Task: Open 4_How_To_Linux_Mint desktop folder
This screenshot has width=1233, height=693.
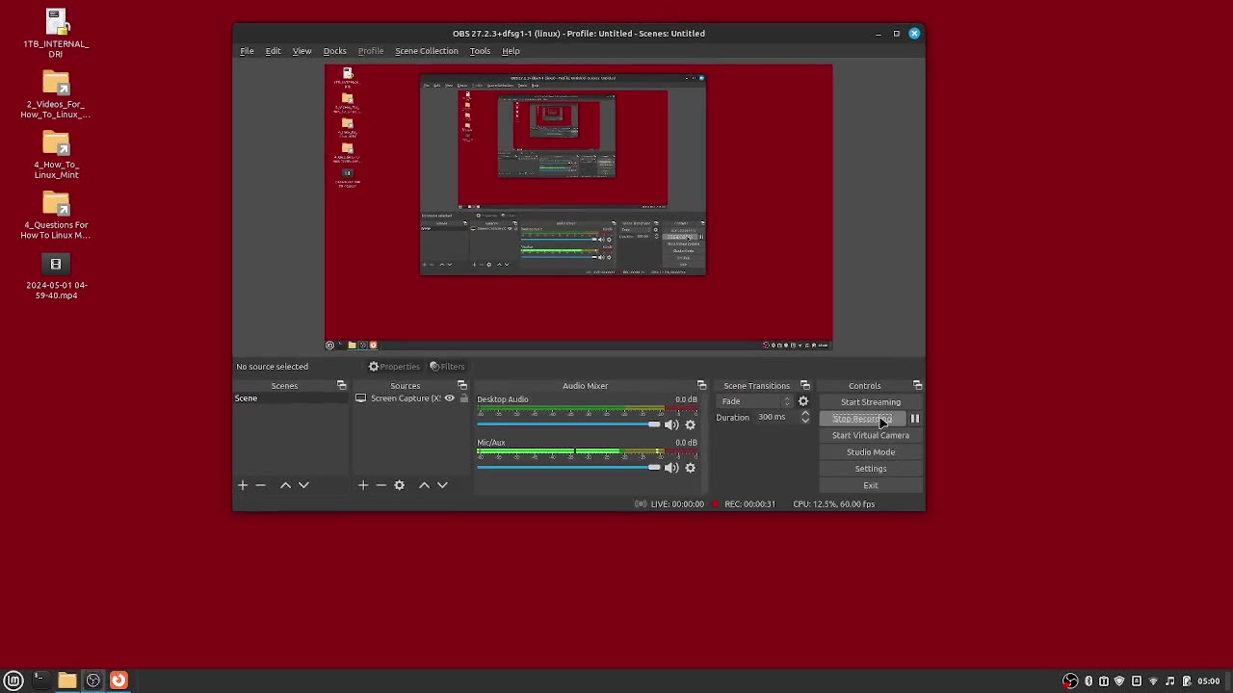Action: [56, 155]
